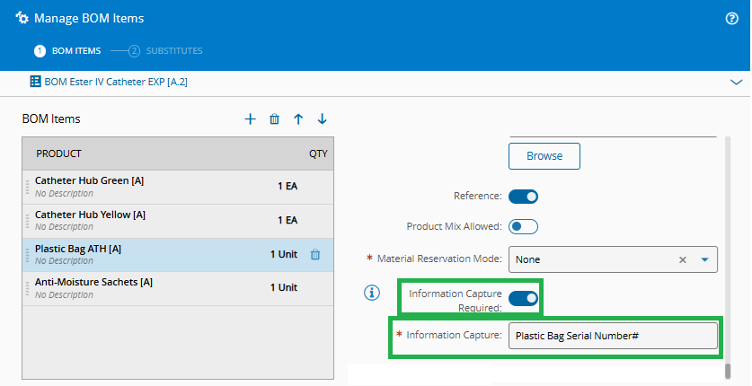The width and height of the screenshot is (752, 386).
Task: Select Anti-Moisture Sachets [A] row
Action: point(178,289)
